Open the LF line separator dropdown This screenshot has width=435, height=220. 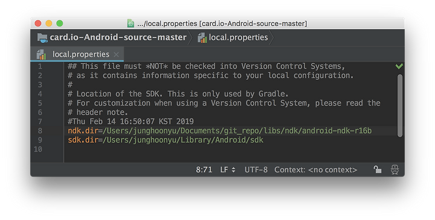tap(228, 169)
